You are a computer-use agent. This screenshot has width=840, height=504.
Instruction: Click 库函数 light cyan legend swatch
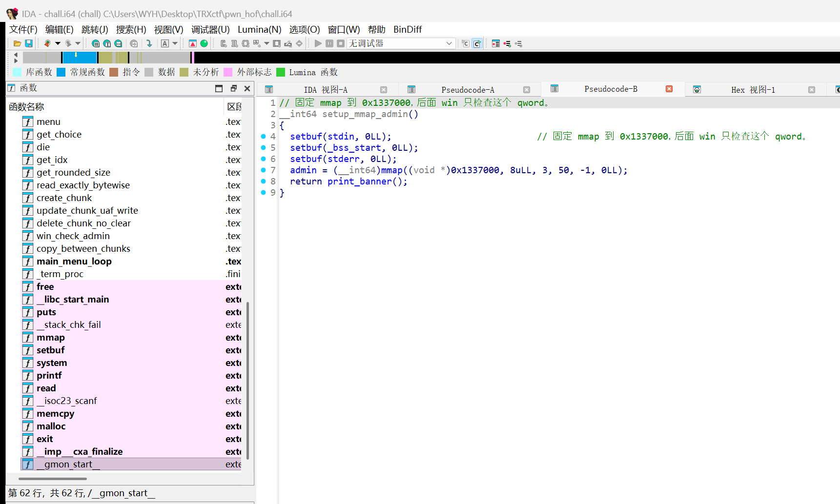point(17,72)
